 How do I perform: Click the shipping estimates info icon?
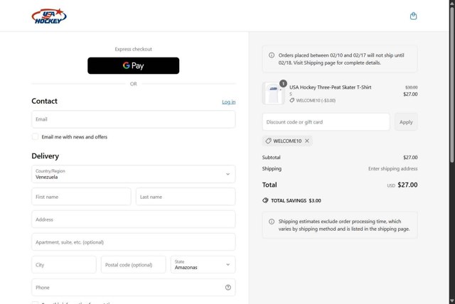pyautogui.click(x=272, y=222)
